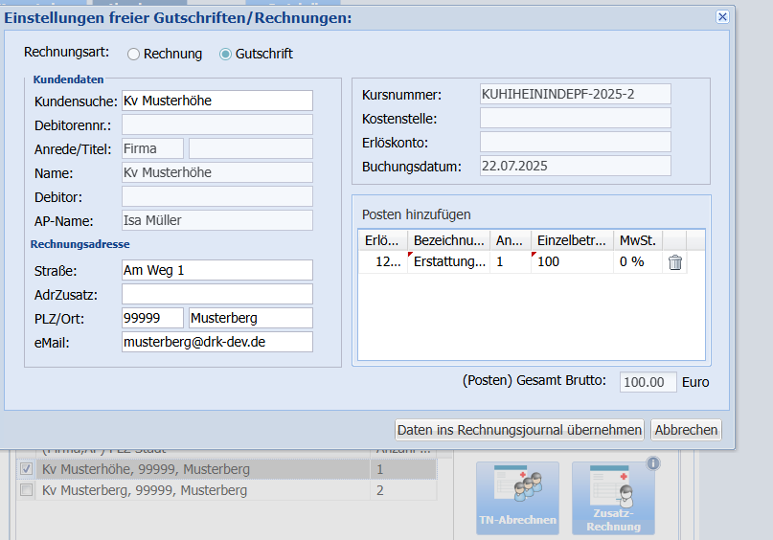Click the eMail address field
The width and height of the screenshot is (773, 540).
tap(216, 342)
